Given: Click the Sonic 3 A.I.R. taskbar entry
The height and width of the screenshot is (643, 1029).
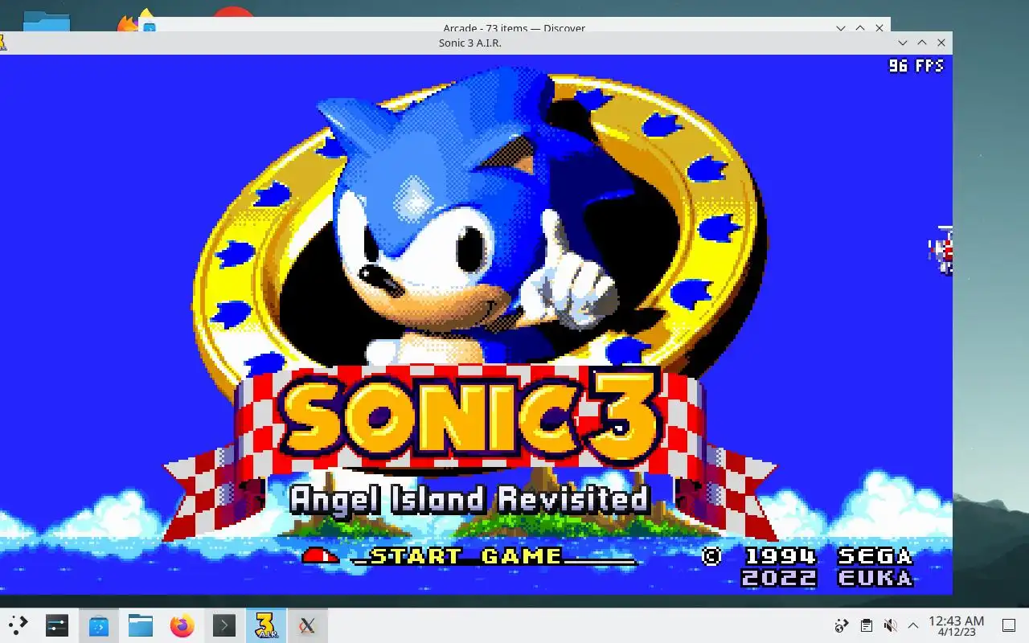Looking at the screenshot, I should 266,625.
